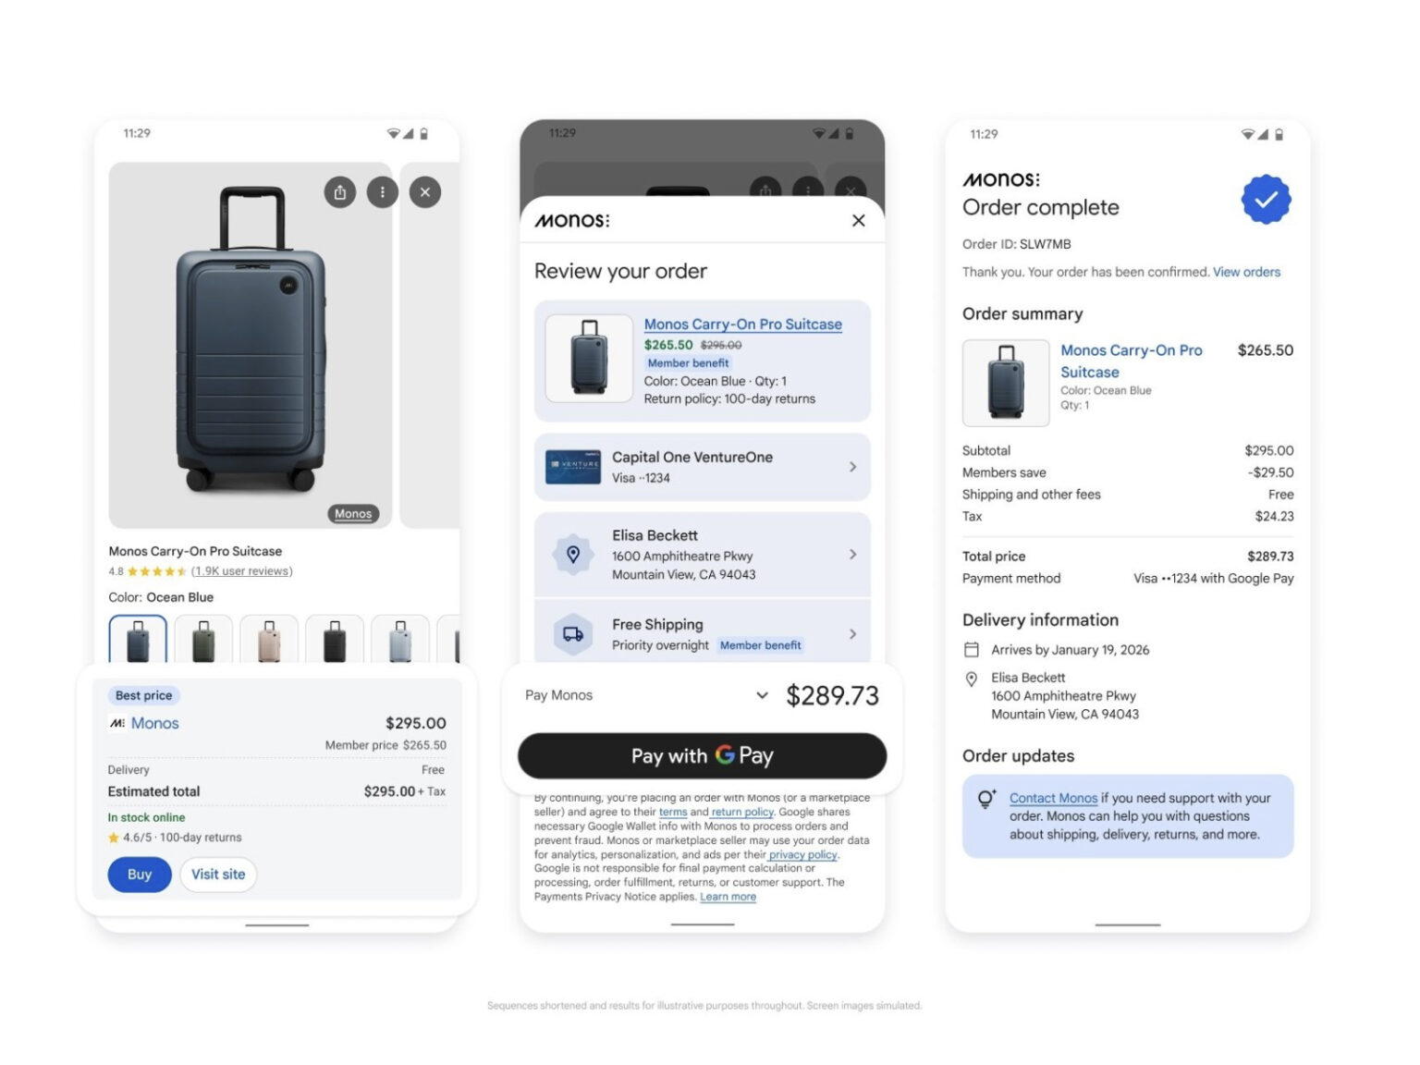Click the Visit site button
Screen dimensions: 1420x1065
(218, 875)
